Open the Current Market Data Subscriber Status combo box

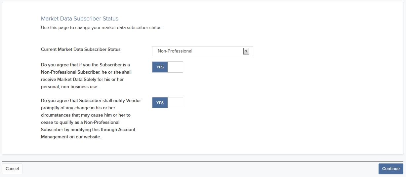[203, 51]
